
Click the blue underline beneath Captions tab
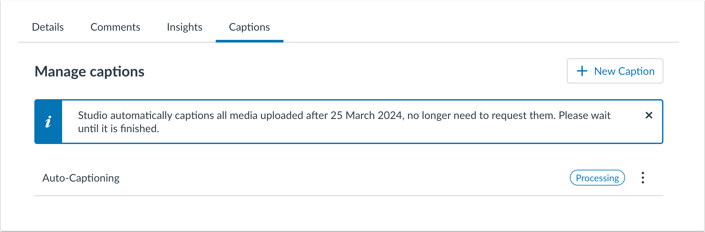[x=249, y=41]
